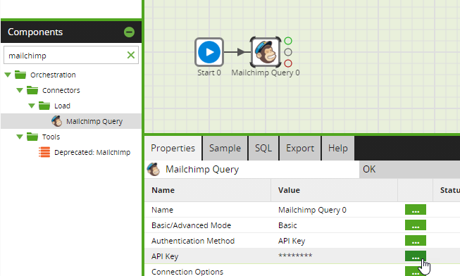The height and width of the screenshot is (276, 460).
Task: Collapse the Connectors folder
Action: point(20,90)
